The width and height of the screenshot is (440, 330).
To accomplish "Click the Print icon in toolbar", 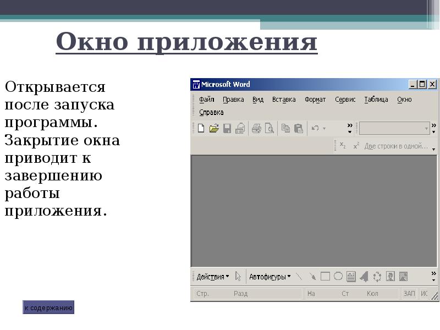I will coord(256,129).
